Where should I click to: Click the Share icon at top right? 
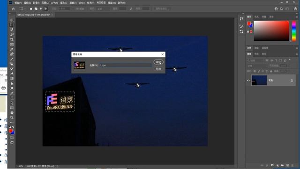coord(295,9)
